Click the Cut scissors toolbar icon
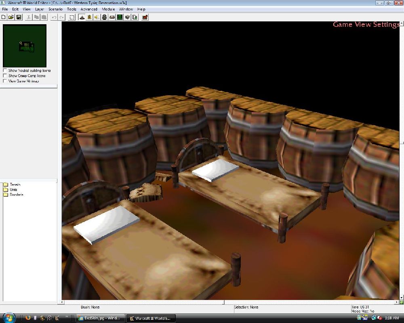This screenshot has width=404, height=323. point(29,17)
